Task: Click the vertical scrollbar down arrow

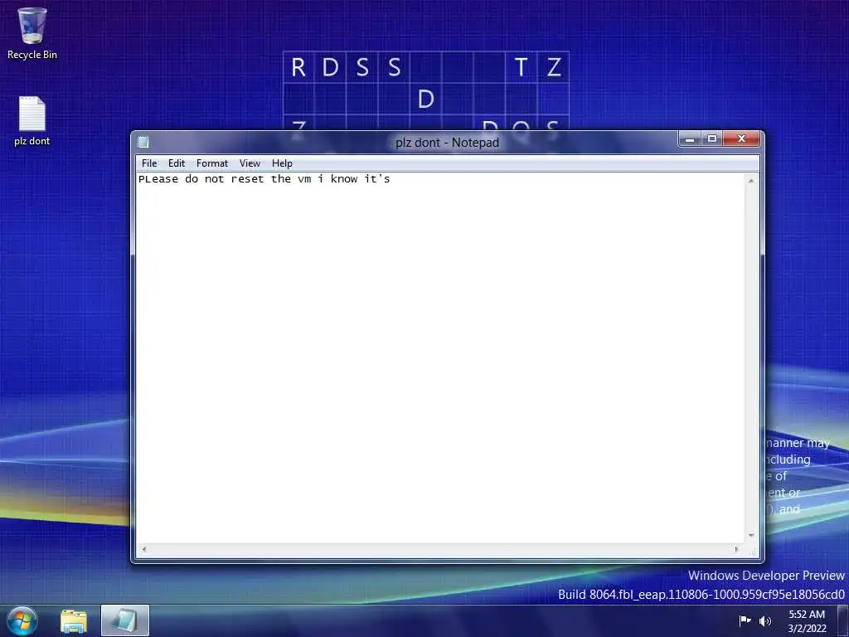Action: (751, 535)
